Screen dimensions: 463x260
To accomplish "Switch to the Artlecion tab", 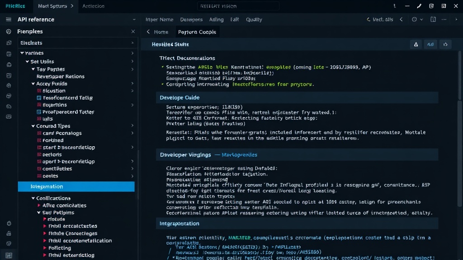I will [93, 6].
